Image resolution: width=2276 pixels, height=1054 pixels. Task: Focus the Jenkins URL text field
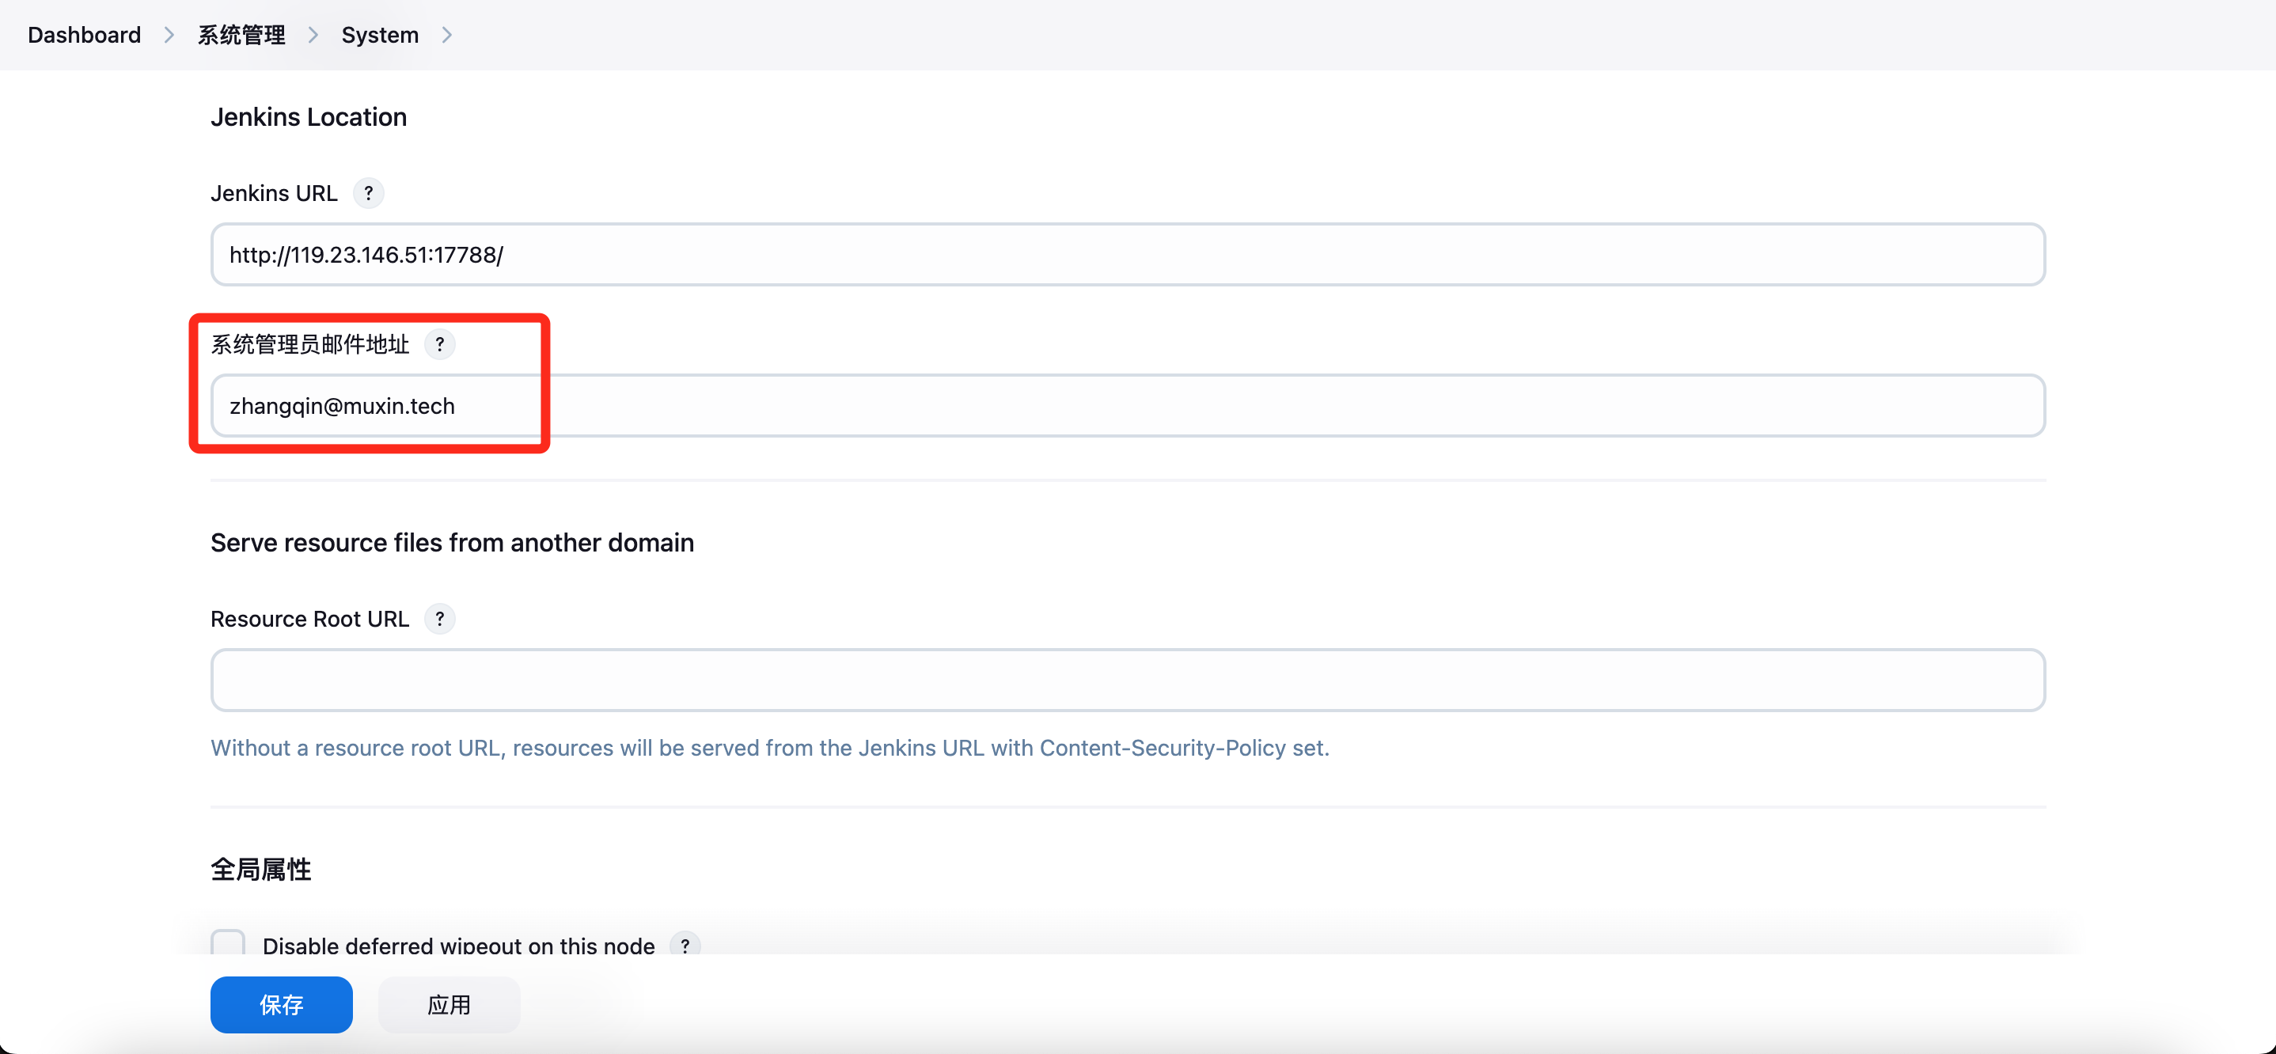[1128, 255]
